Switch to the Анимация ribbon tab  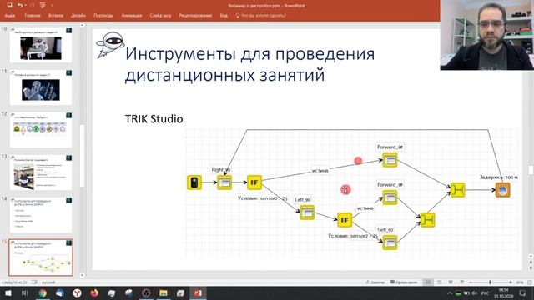click(132, 16)
